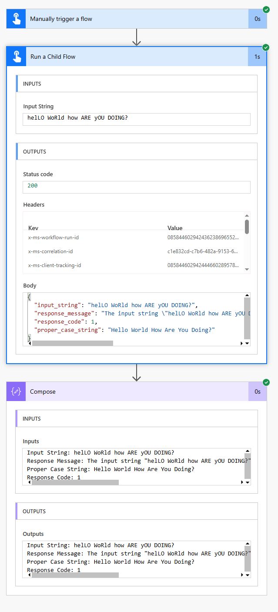Click Compose Outputs scroll right arrow
Viewport: 278px width, 612px height.
pyautogui.click(x=241, y=575)
